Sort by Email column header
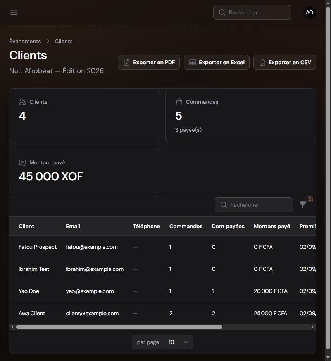 (x=73, y=226)
